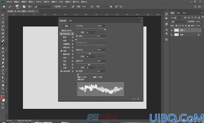Screen dimensions: 204x123
Task: Enable Scattering checkbox in brush settings
Action: (x=62, y=37)
